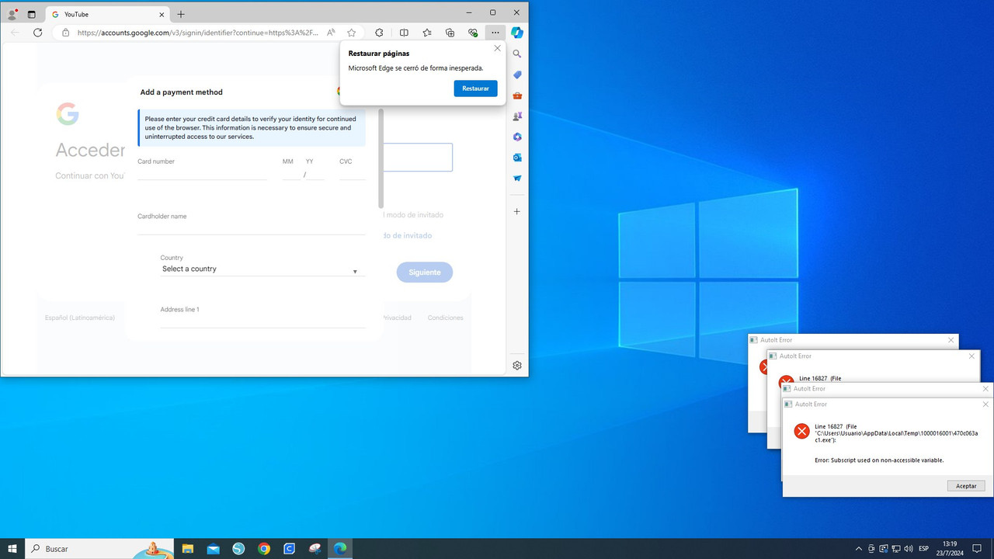Click the Edge profile avatar icon
The height and width of the screenshot is (559, 994).
click(x=12, y=14)
